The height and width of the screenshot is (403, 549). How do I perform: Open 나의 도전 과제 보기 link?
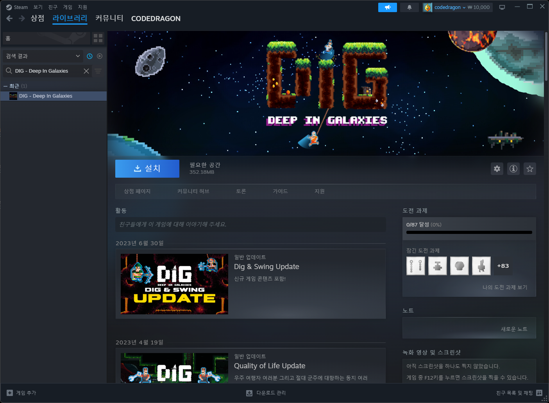tap(505, 287)
